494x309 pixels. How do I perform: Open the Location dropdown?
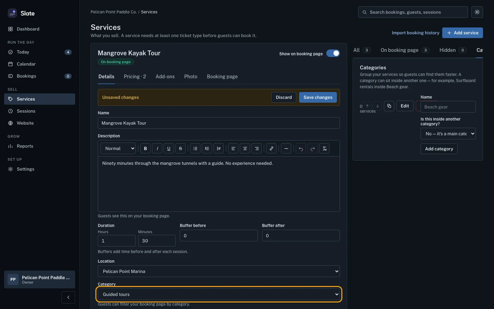219,271
